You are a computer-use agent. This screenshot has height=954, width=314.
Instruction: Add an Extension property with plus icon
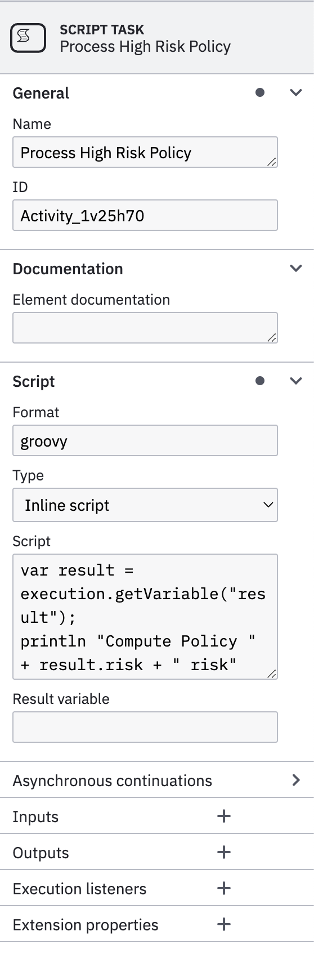[224, 924]
